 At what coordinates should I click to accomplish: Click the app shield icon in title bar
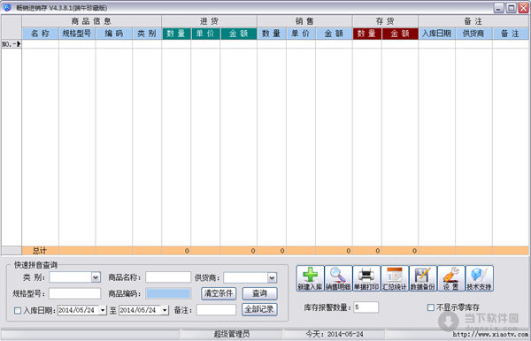pos(7,7)
